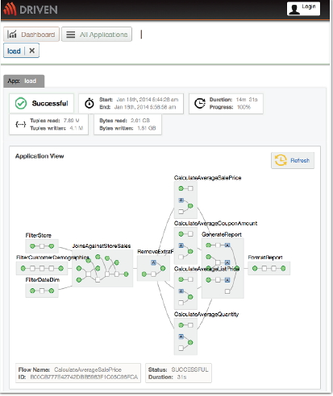Select the CalculateAverageQuantity flow box
The height and width of the screenshot is (396, 333).
tap(185, 336)
